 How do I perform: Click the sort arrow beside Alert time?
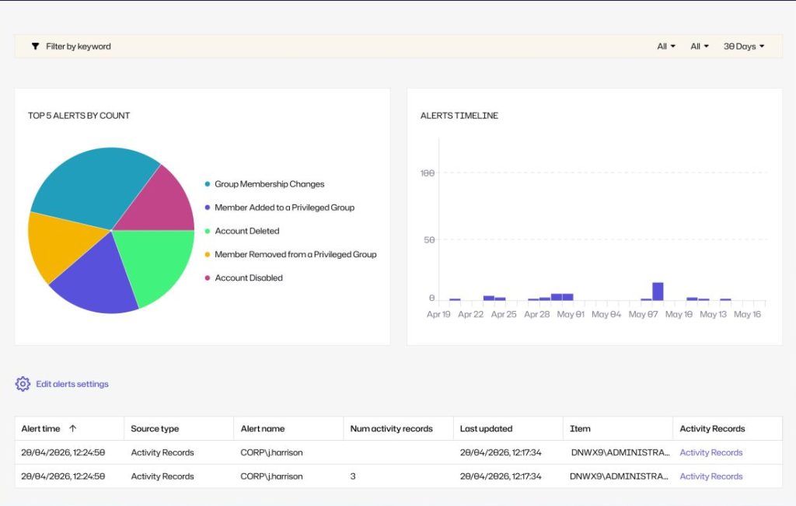coord(72,428)
